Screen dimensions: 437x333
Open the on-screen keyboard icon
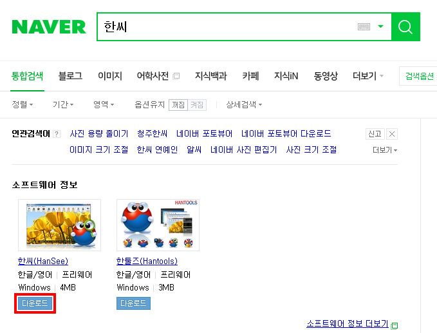[x=364, y=27]
